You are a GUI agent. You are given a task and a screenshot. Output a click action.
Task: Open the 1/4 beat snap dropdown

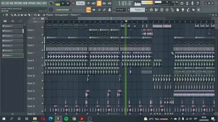[121, 10]
